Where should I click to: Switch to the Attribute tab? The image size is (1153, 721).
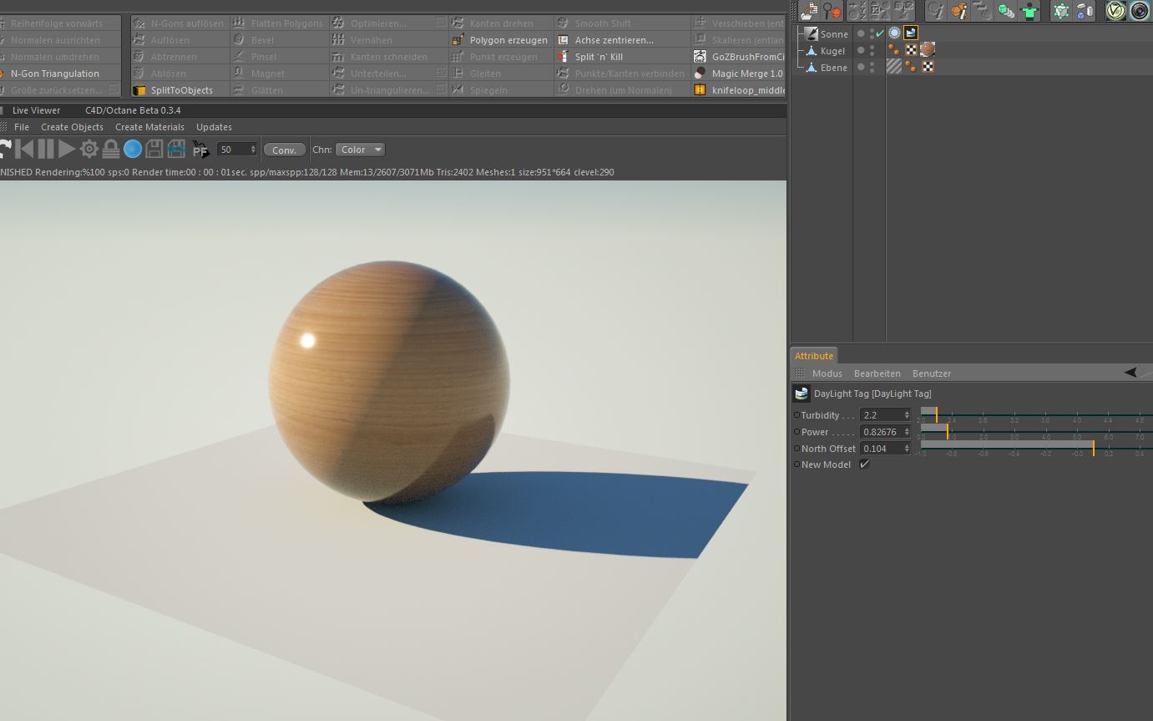pos(814,356)
